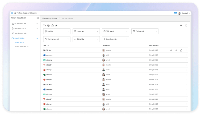Sort by name using the Tên arrow
Screen dimensions: 201x115
[48, 45]
